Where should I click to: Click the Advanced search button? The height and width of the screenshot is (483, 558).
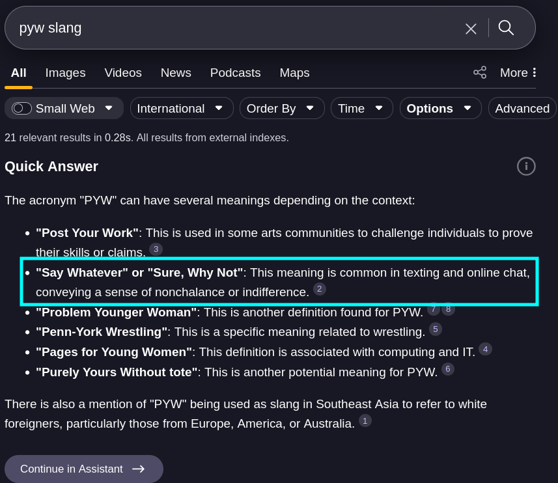(522, 108)
